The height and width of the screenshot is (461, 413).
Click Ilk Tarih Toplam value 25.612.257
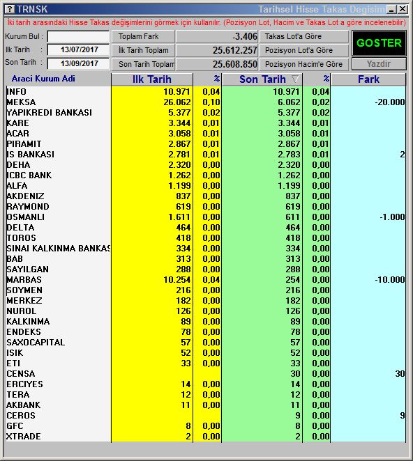click(x=217, y=50)
